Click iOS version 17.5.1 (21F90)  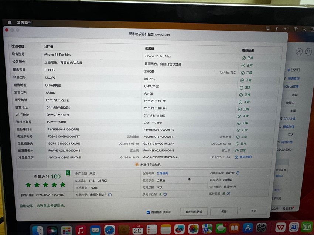tap(98, 181)
